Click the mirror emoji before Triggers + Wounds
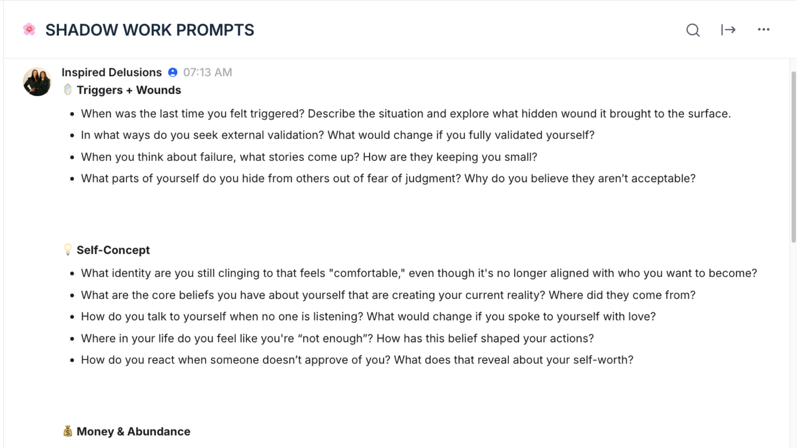 point(68,90)
